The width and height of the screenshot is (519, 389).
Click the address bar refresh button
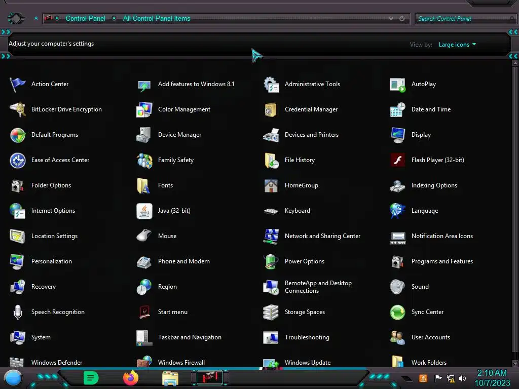point(402,19)
